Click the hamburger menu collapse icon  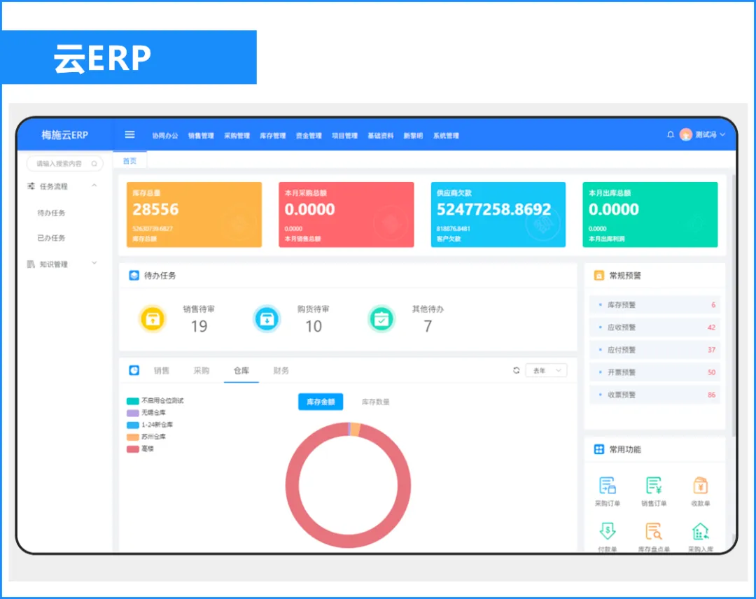click(129, 135)
